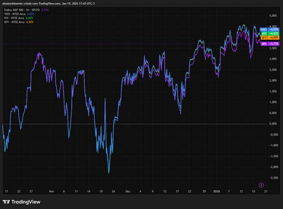
Task: Click the 21 date label
Action: click(x=266, y=191)
